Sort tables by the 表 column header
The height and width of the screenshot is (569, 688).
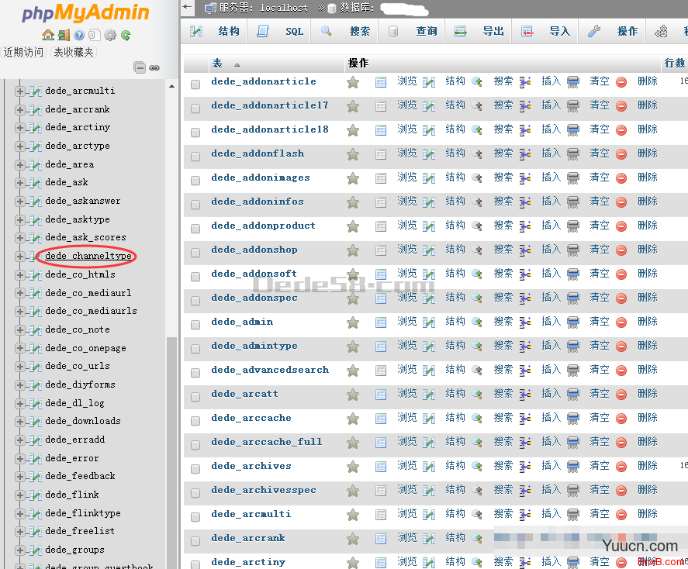coord(217,64)
